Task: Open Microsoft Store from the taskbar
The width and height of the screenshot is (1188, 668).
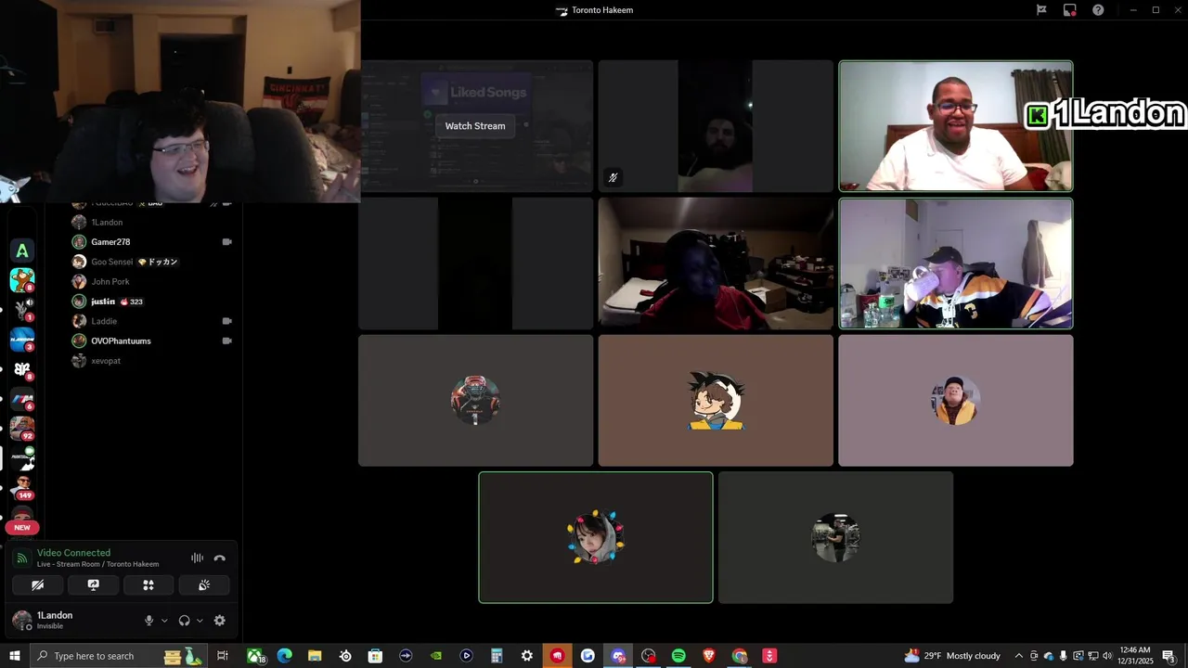Action: (x=375, y=656)
